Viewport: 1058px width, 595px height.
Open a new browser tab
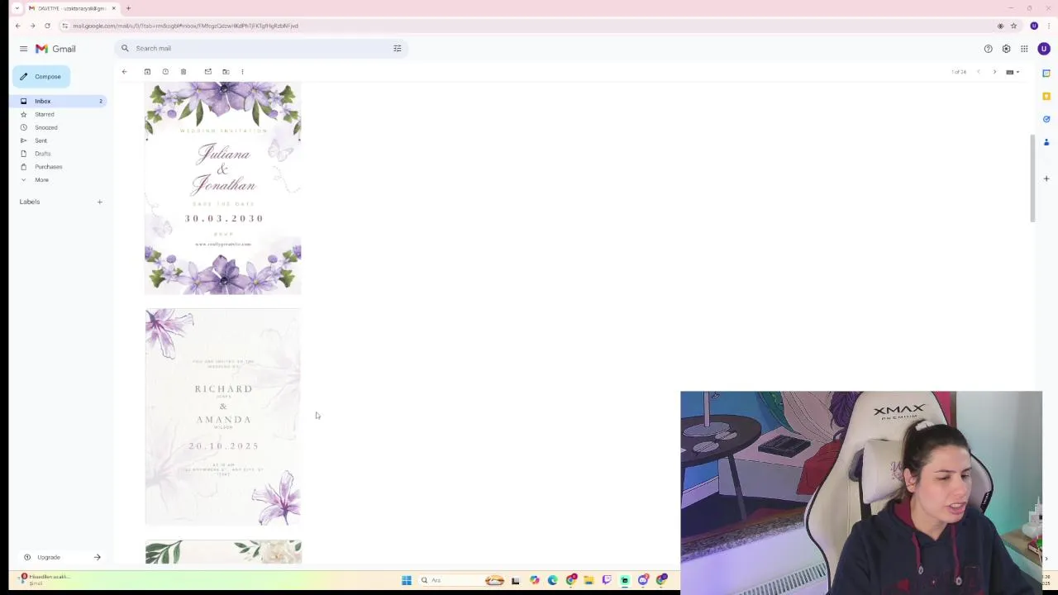click(x=128, y=8)
